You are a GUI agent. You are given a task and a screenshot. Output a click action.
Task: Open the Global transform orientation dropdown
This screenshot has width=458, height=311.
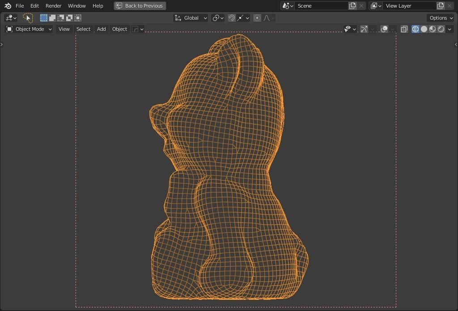click(191, 18)
